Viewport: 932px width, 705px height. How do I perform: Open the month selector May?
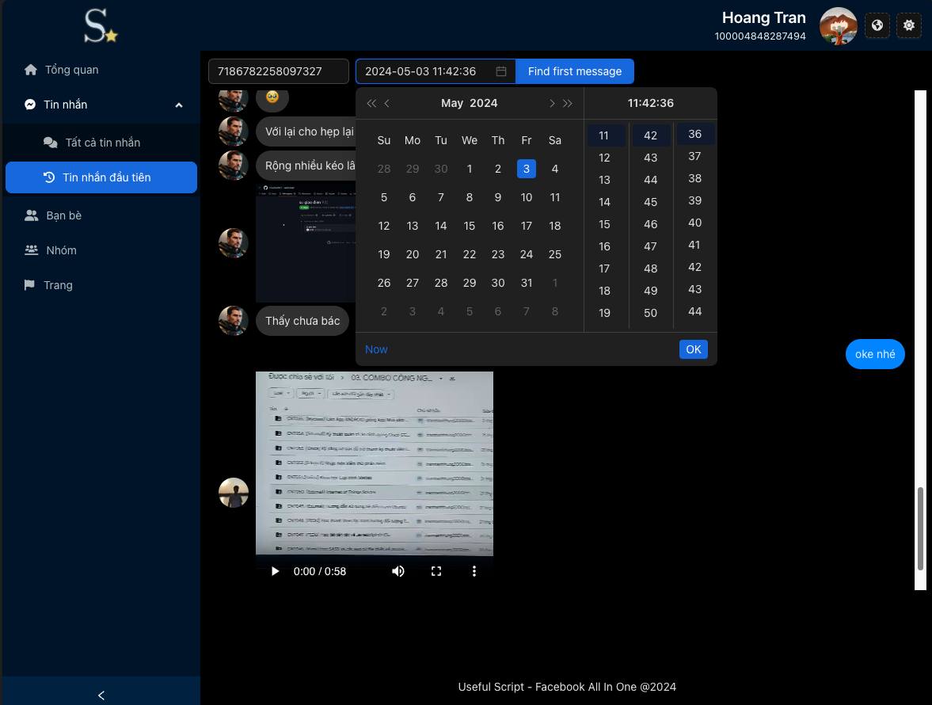[451, 104]
